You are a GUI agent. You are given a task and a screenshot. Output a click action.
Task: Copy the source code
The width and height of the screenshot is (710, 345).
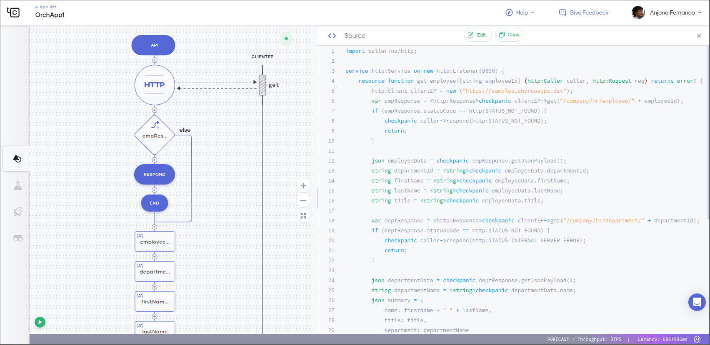coord(509,35)
